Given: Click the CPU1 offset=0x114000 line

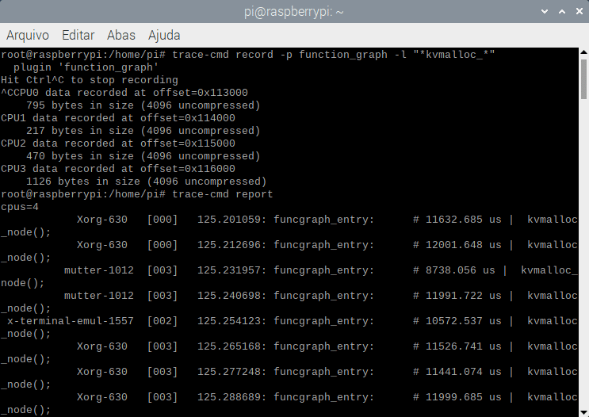Looking at the screenshot, I should pos(117,118).
